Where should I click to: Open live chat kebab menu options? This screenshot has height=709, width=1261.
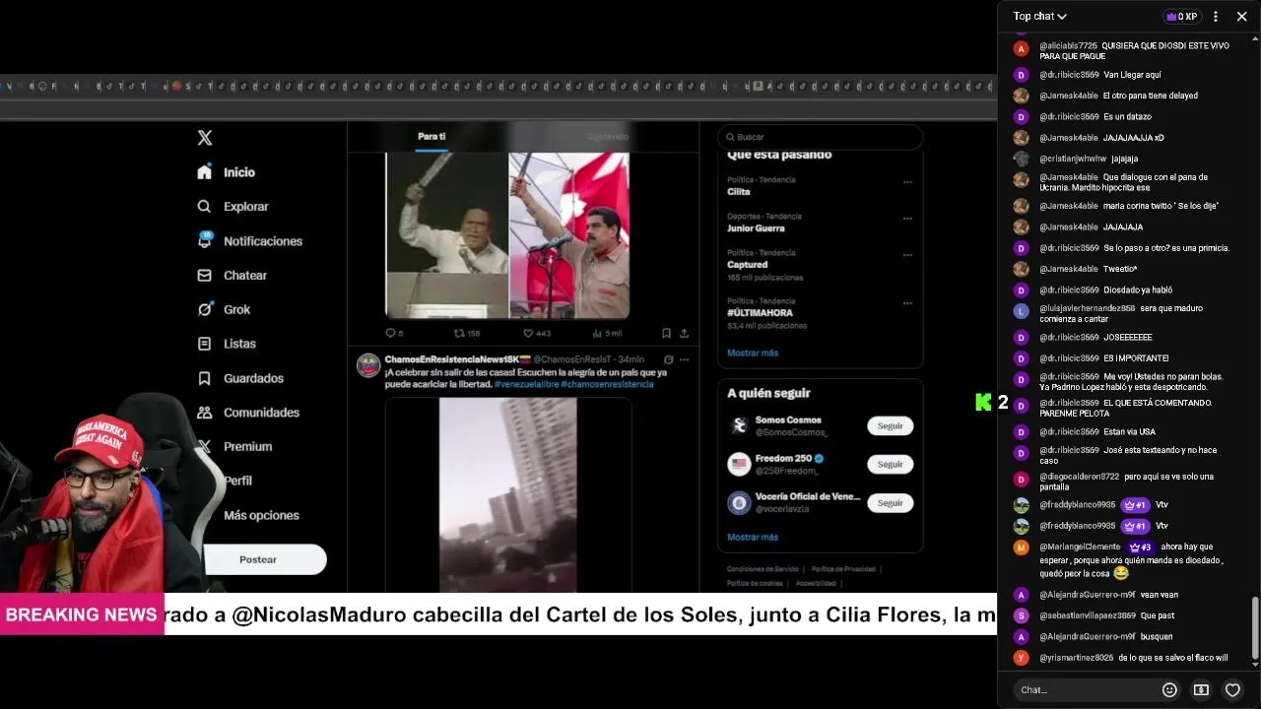click(x=1216, y=17)
